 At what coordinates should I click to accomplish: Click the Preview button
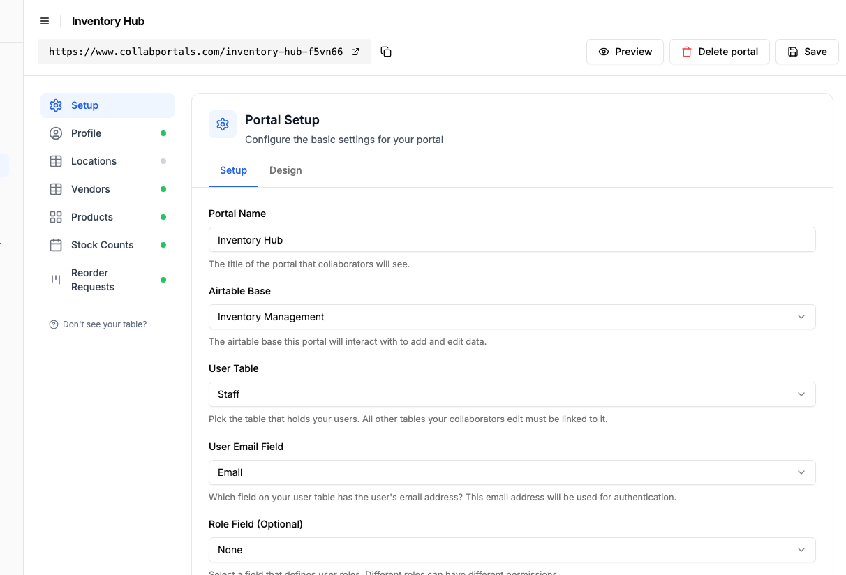[625, 52]
